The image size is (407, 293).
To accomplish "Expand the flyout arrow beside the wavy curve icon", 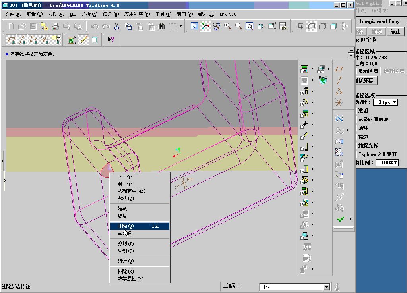I will pos(347,130).
